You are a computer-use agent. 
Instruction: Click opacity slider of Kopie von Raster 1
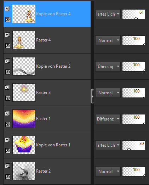(x=133, y=145)
